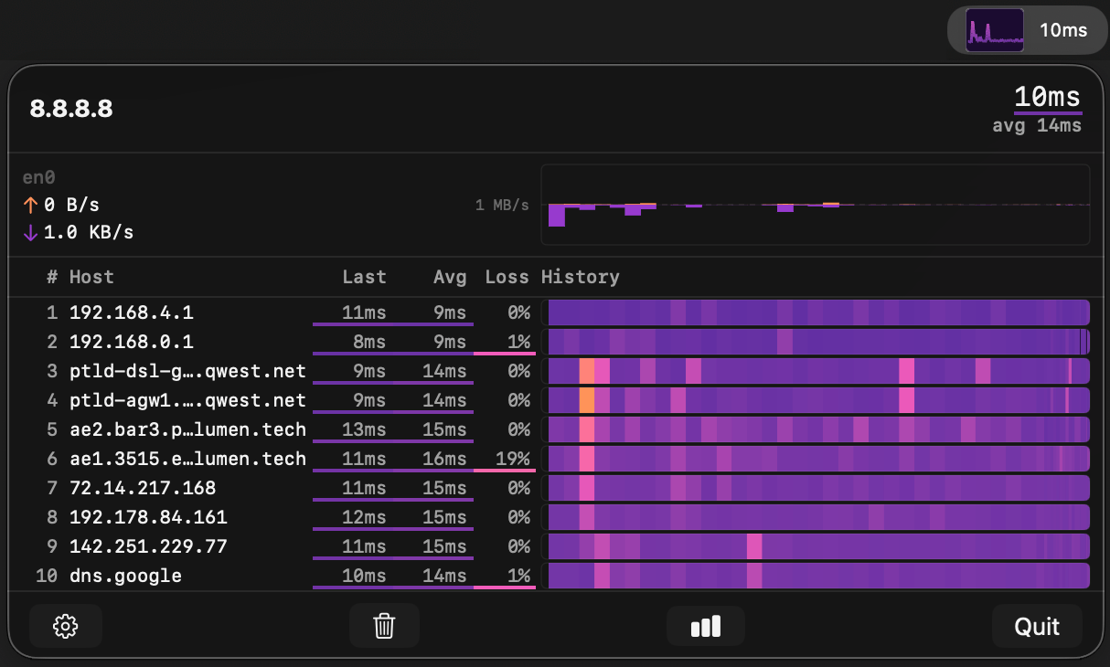Screen dimensions: 1110x667
Task: Clear trace data using the trash icon
Action: tap(384, 626)
